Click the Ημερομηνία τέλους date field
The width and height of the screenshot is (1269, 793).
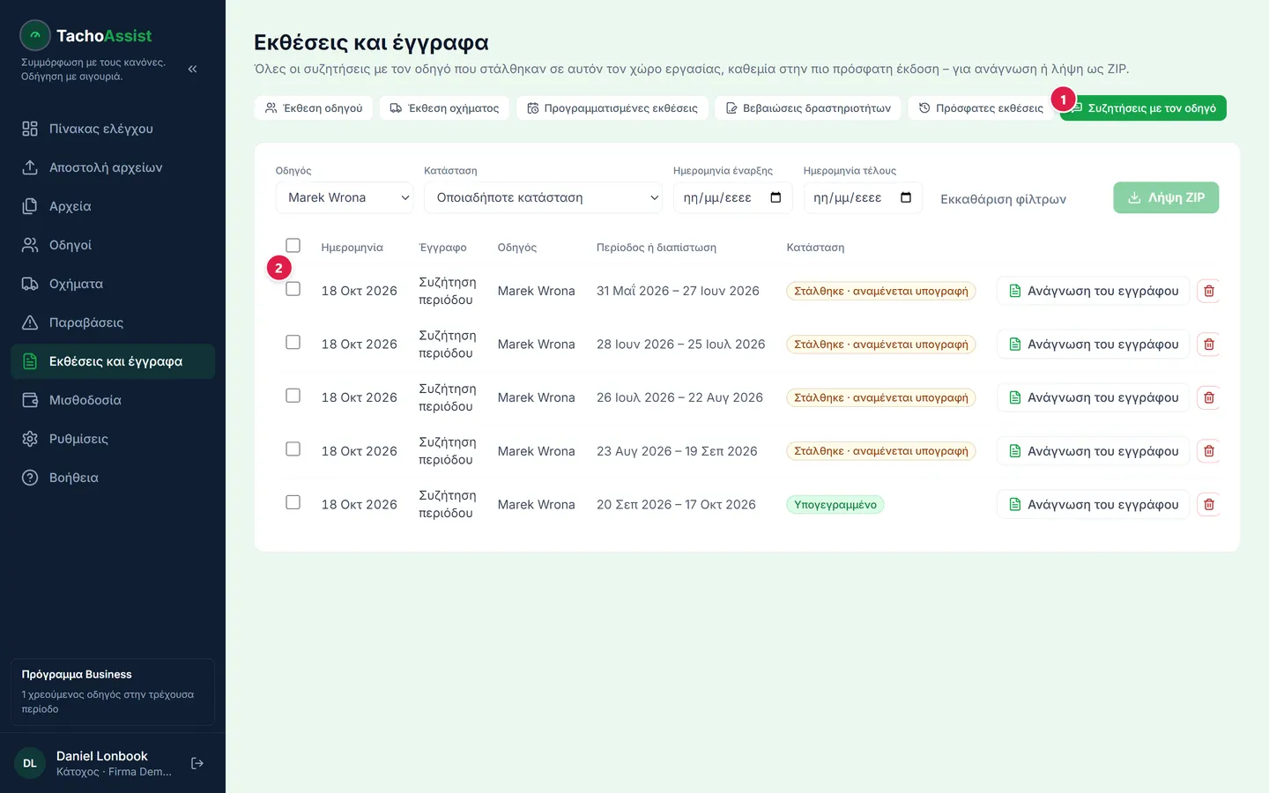point(863,197)
